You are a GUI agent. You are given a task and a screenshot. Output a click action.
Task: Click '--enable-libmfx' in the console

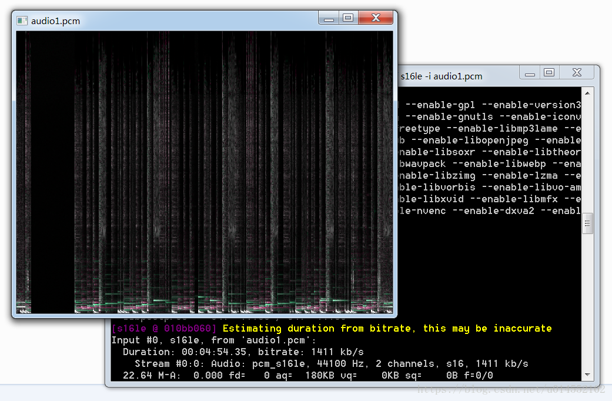514,199
